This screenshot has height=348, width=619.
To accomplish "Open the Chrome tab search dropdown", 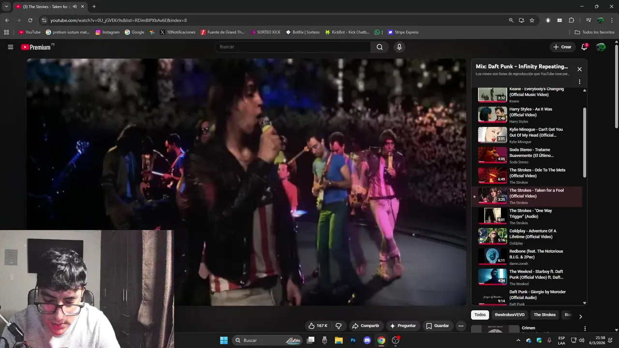I will coord(6,7).
